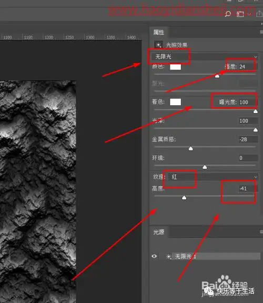The width and height of the screenshot is (263, 303).
Task: Click the 金属质感 slider handle
Action: pos(191,148)
